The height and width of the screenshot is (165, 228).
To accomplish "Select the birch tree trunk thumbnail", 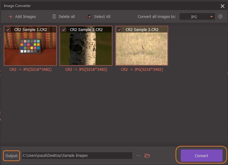I will click(x=86, y=49).
